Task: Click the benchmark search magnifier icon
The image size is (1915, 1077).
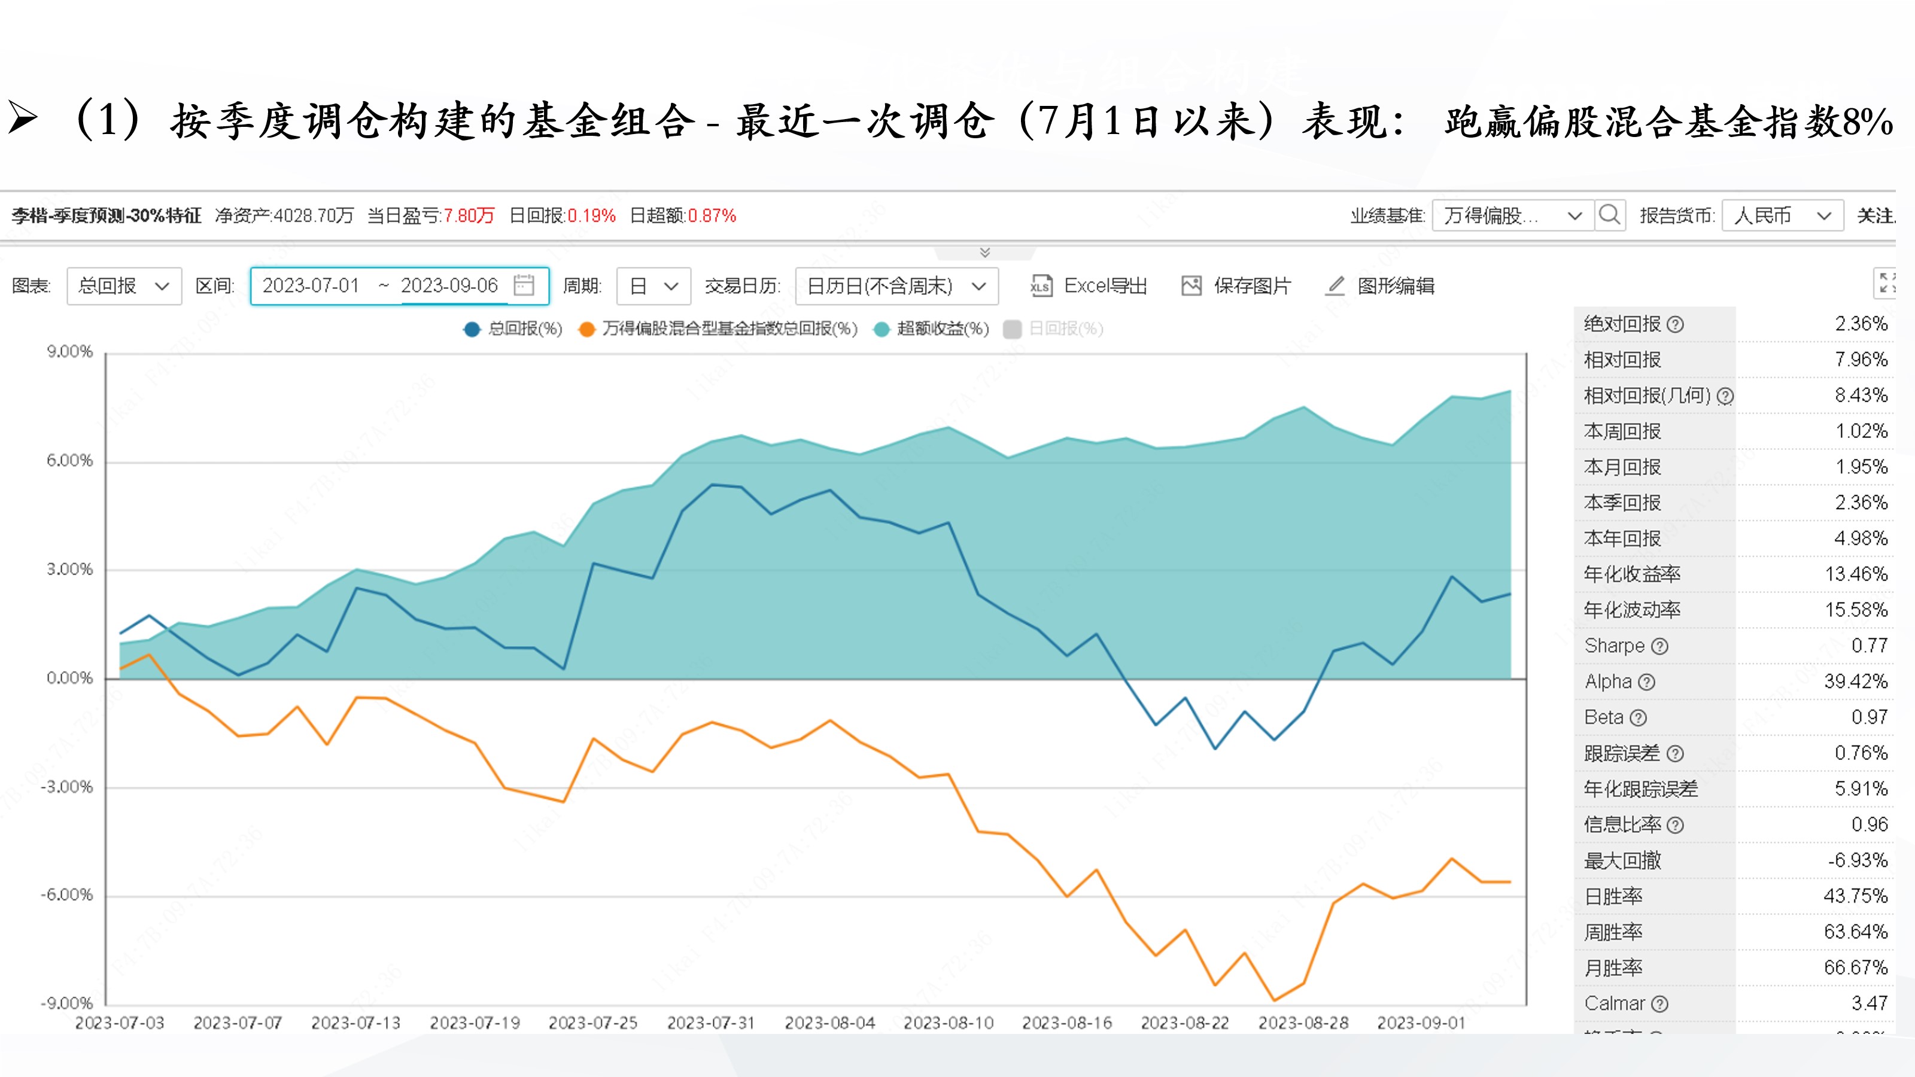Action: pyautogui.click(x=1609, y=215)
